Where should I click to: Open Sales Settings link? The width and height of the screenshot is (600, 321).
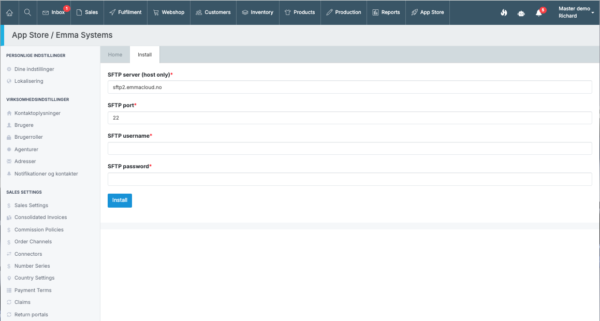tap(32, 206)
